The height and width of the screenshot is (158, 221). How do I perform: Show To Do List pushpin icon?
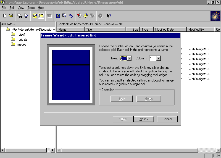click(86, 16)
